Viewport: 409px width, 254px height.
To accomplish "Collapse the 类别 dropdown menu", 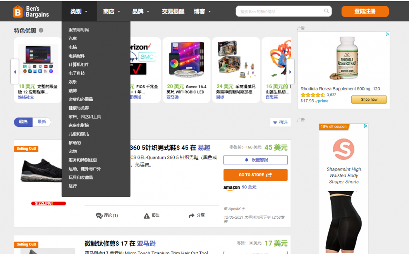I will (79, 12).
